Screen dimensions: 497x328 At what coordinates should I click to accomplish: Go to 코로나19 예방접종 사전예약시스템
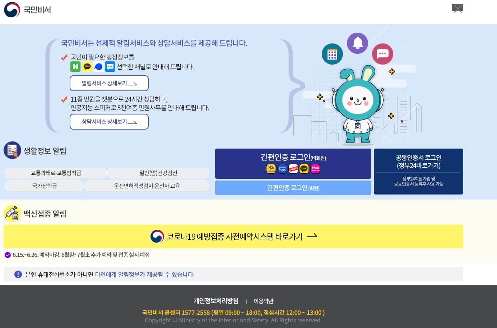tap(233, 236)
